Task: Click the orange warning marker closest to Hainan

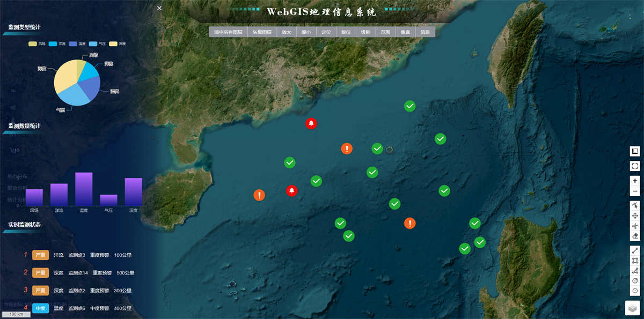Action: pos(259,195)
